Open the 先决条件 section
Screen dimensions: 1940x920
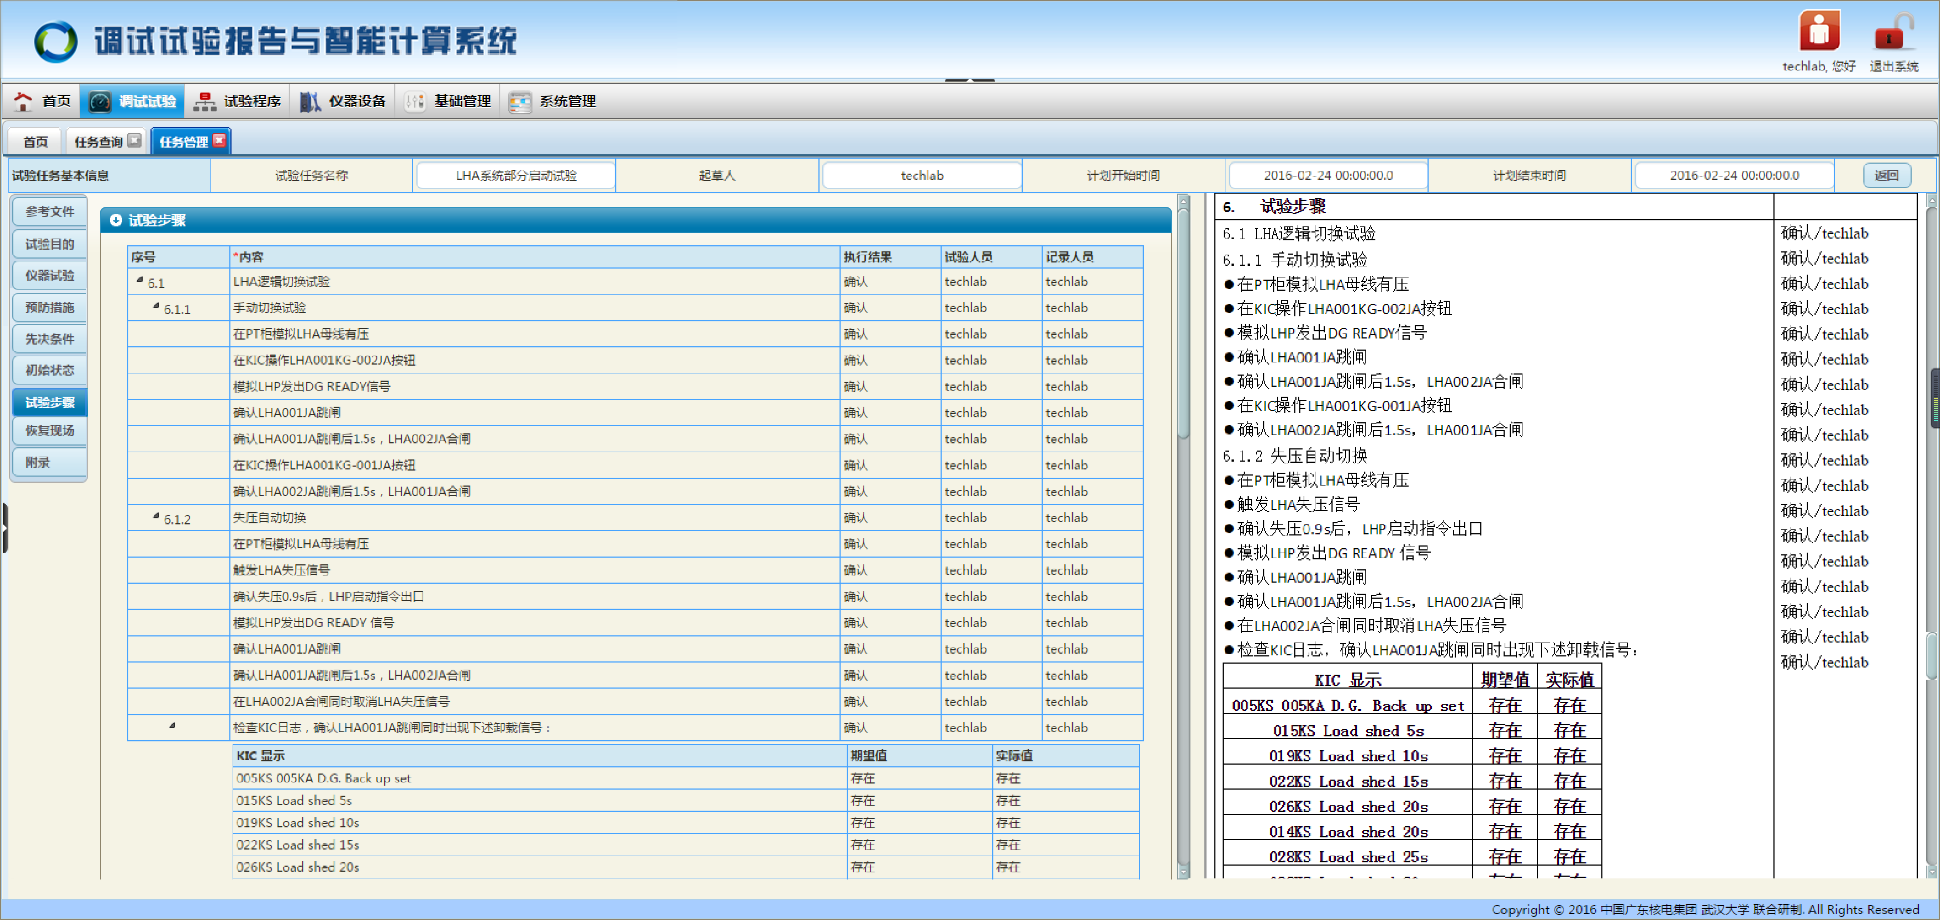[50, 339]
